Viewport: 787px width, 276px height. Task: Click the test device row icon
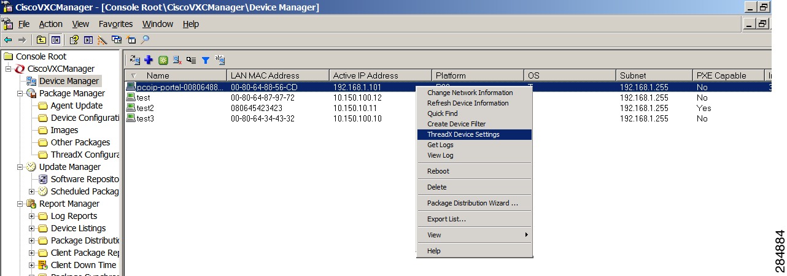pos(131,98)
